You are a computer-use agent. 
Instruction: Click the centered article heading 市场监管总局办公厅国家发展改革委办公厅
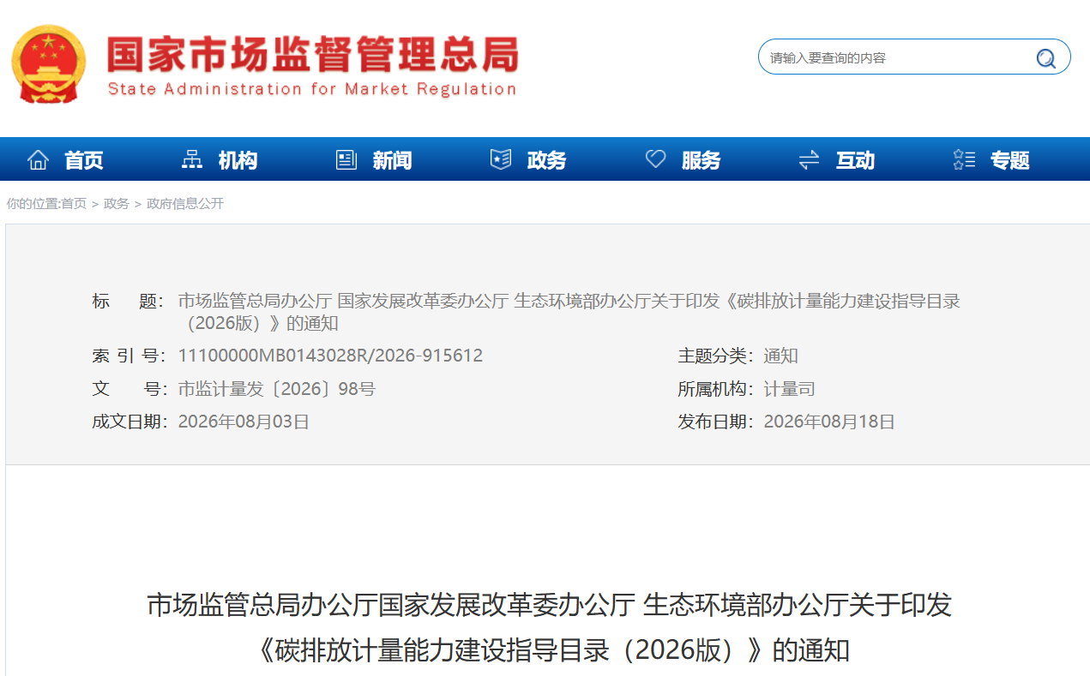coord(550,605)
